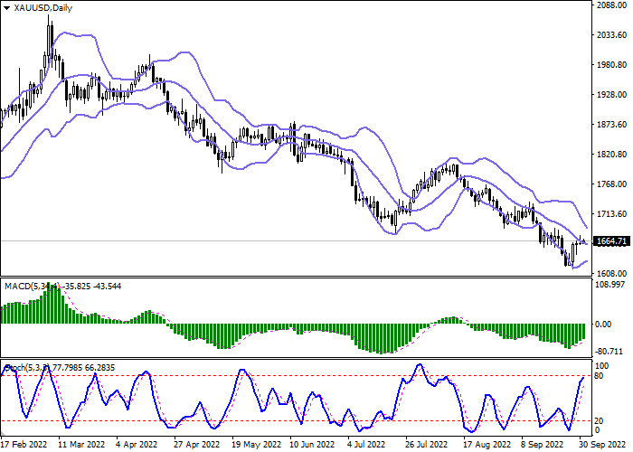This screenshot has width=633, height=452.
Task: Click the 1820.00 price scale label
Action: click(x=611, y=155)
